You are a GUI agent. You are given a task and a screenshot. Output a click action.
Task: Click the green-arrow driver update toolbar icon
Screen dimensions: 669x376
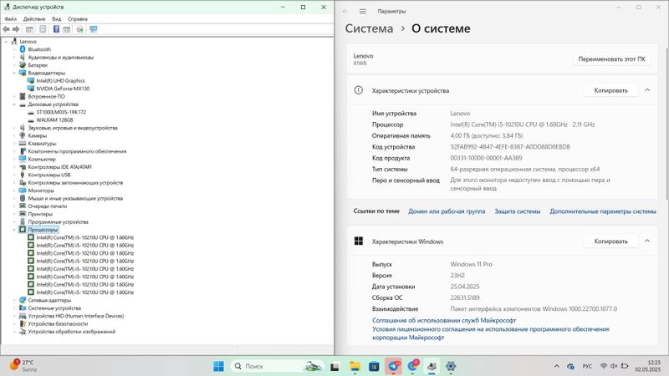79,29
